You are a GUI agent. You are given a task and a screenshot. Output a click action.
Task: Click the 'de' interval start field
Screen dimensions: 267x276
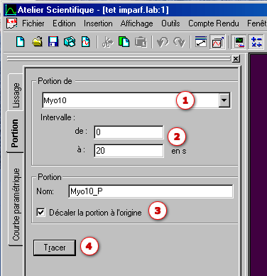click(x=129, y=132)
